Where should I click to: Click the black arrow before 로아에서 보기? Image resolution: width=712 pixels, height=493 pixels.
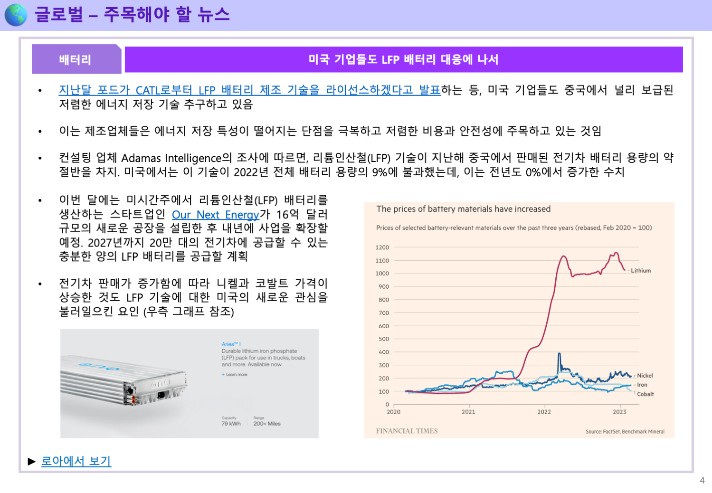[32, 461]
